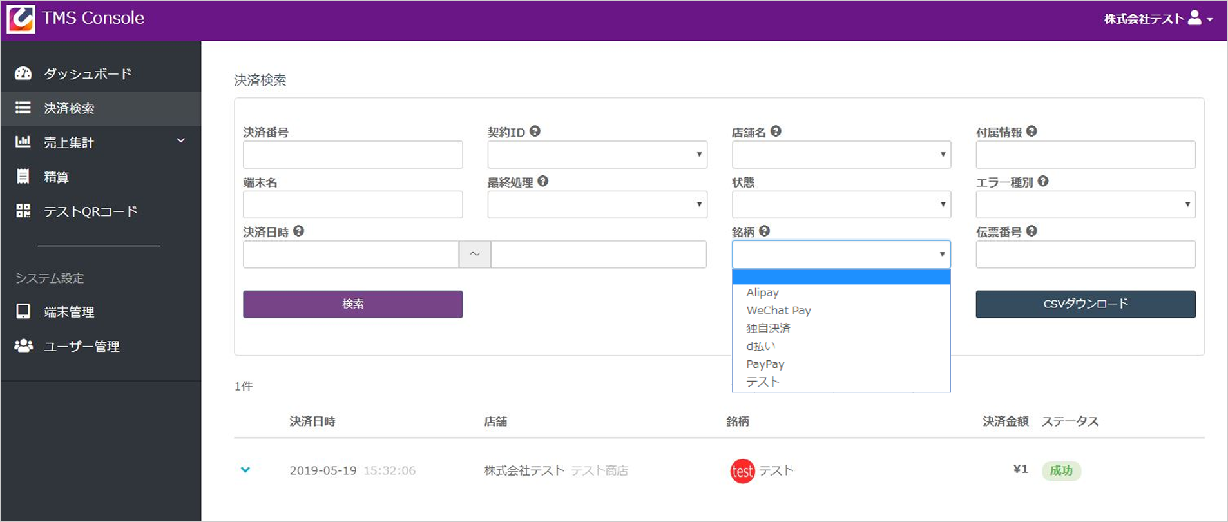
Task: Click the help icon beside 店舗名
Action: (x=776, y=131)
